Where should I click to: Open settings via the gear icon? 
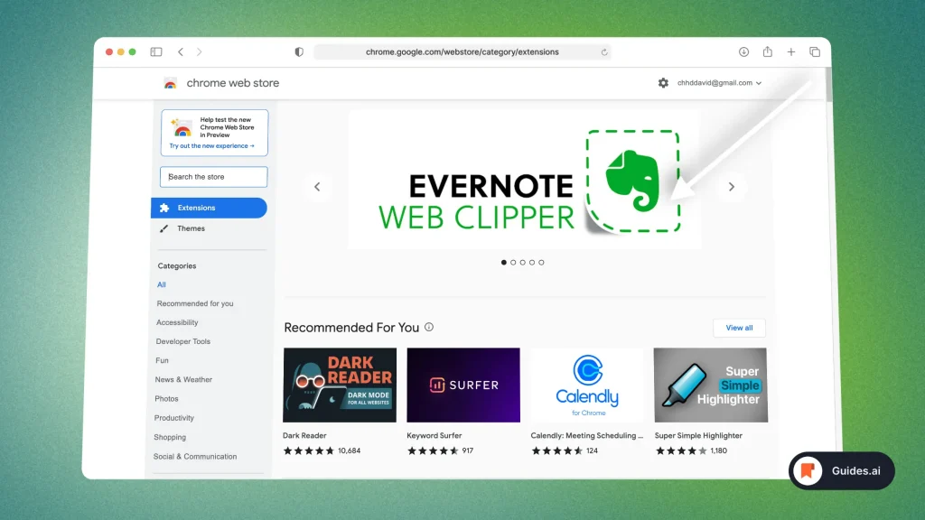pos(663,83)
